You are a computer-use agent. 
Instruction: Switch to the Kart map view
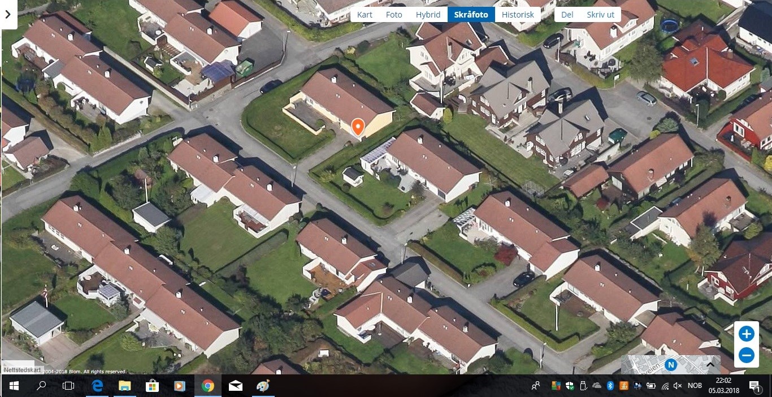point(365,15)
